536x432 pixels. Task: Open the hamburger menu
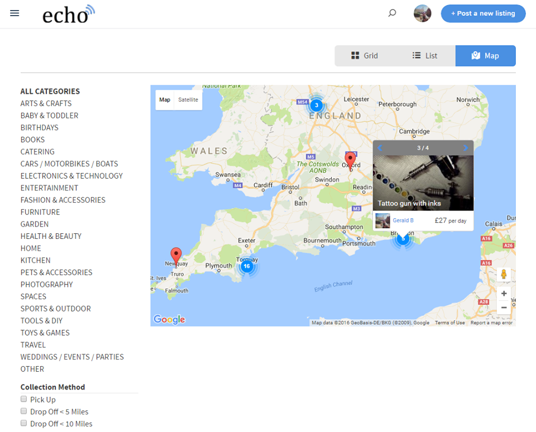point(15,13)
